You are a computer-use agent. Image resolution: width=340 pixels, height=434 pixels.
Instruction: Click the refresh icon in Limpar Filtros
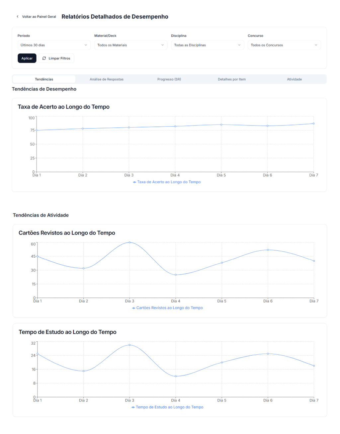pos(44,58)
